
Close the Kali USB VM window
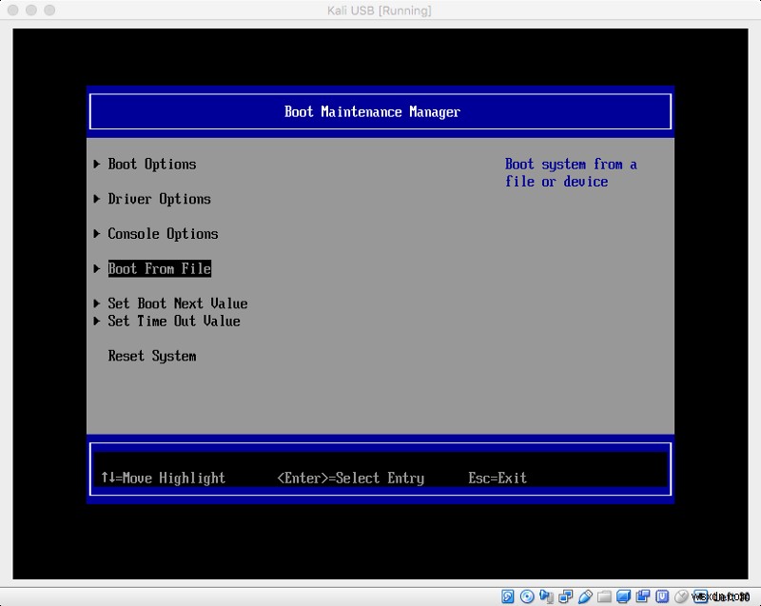[13, 10]
